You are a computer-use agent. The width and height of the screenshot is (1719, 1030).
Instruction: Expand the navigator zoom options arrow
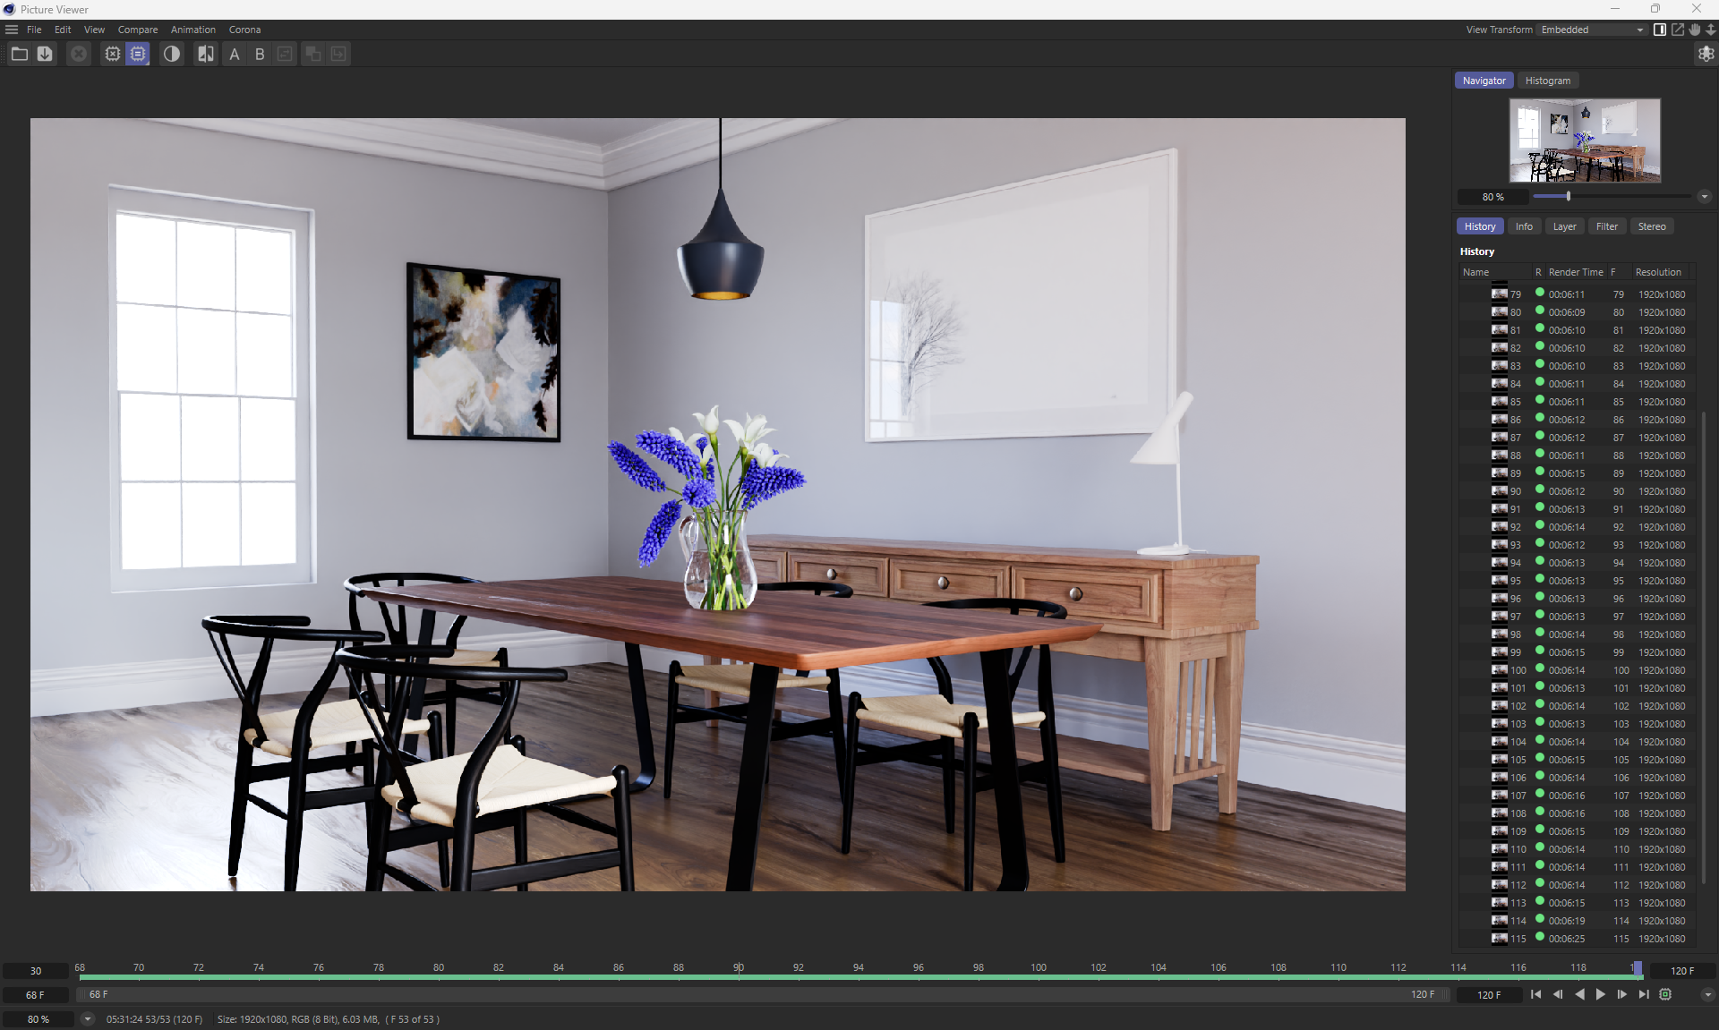(1704, 197)
